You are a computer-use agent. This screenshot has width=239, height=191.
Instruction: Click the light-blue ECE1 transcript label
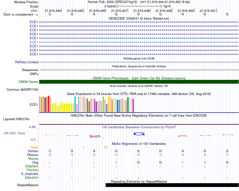coord(34,42)
